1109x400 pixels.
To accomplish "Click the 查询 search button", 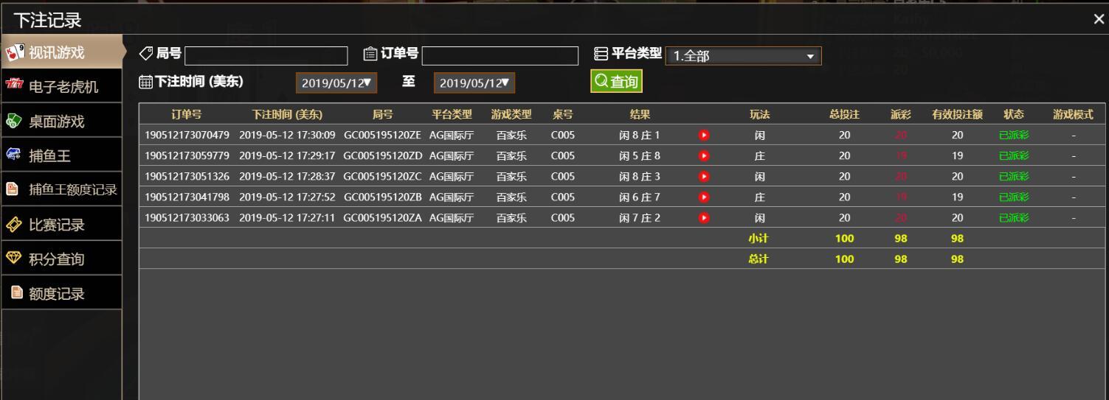I will tap(616, 82).
